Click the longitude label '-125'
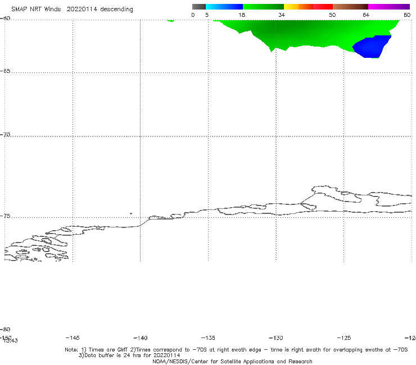Screen dimensions: 416x365 [344, 337]
